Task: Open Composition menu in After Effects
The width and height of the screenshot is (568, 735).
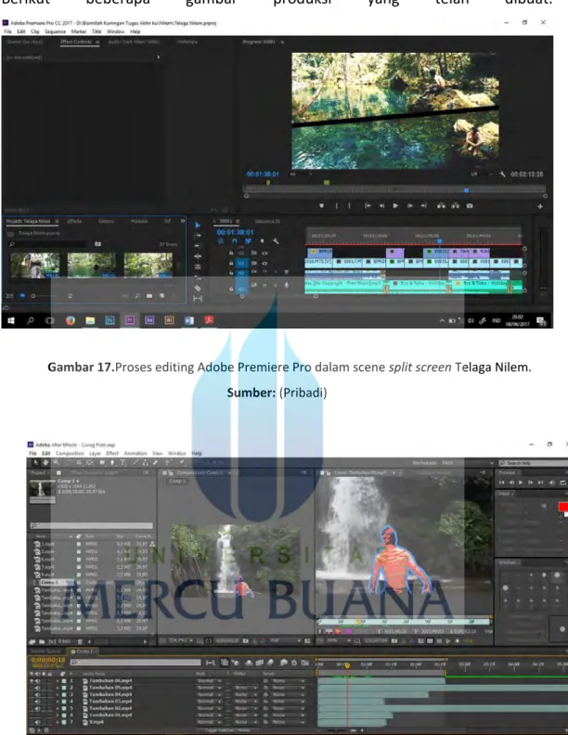Action: coord(70,453)
